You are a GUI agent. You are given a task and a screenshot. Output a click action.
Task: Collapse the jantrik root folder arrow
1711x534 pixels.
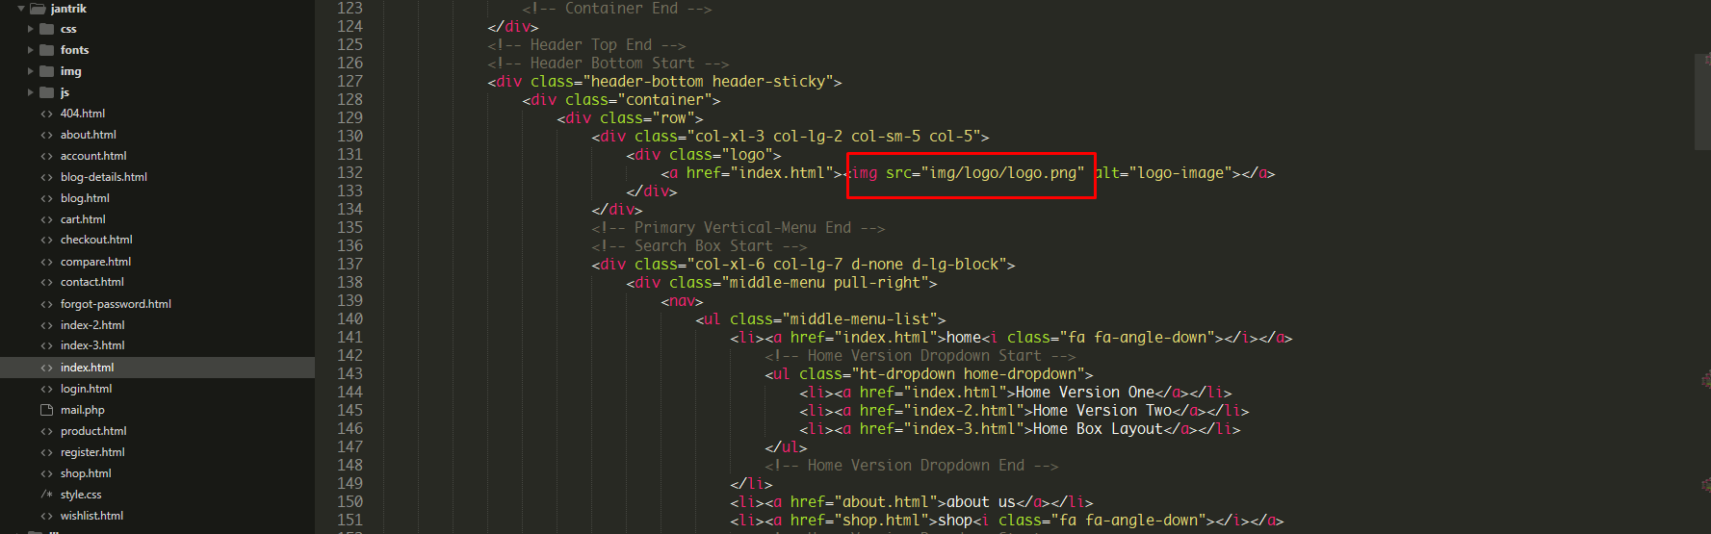(x=21, y=9)
